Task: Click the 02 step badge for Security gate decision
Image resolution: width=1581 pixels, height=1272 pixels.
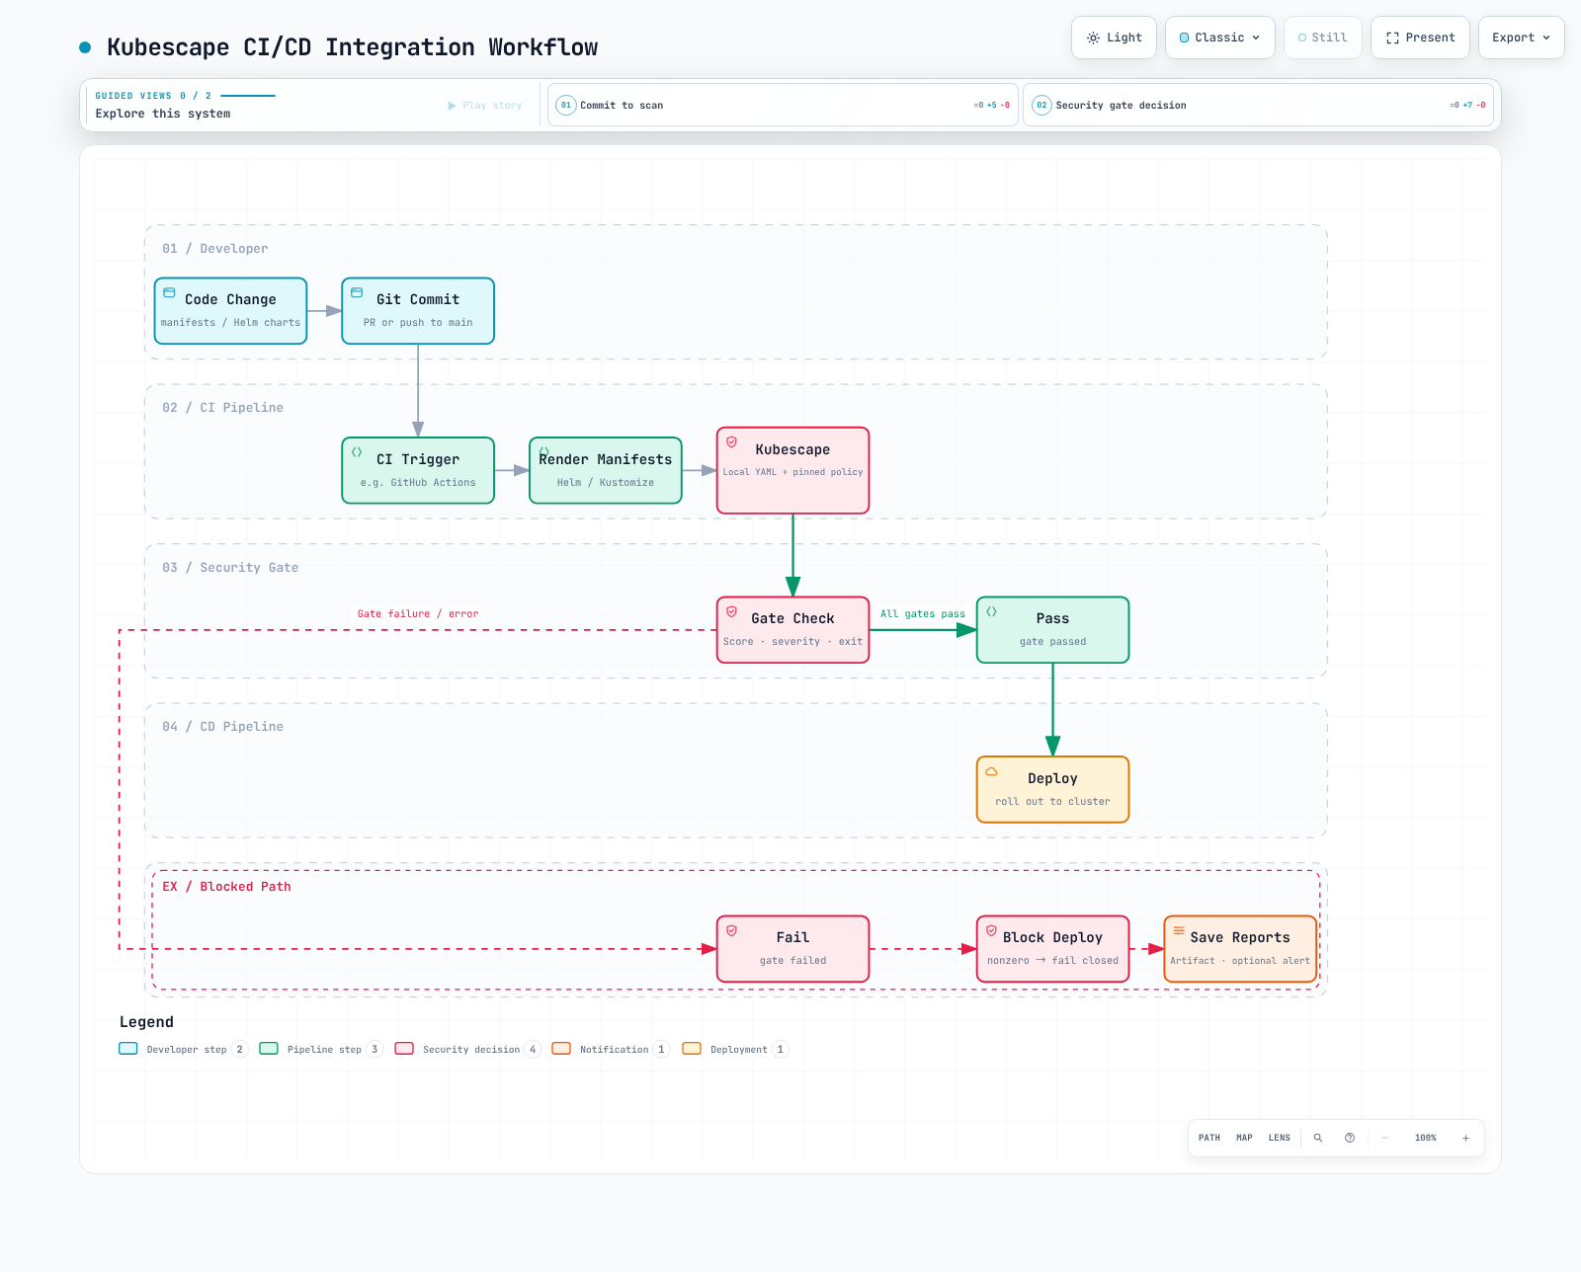Action: [x=1041, y=105]
